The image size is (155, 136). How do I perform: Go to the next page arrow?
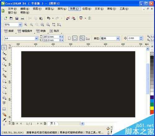pyautogui.click(x=38, y=123)
